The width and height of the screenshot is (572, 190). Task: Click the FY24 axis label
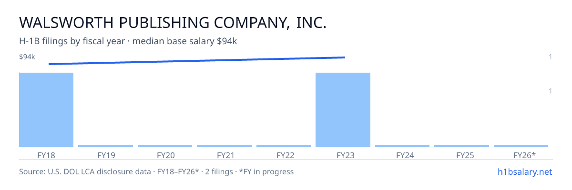point(402,155)
